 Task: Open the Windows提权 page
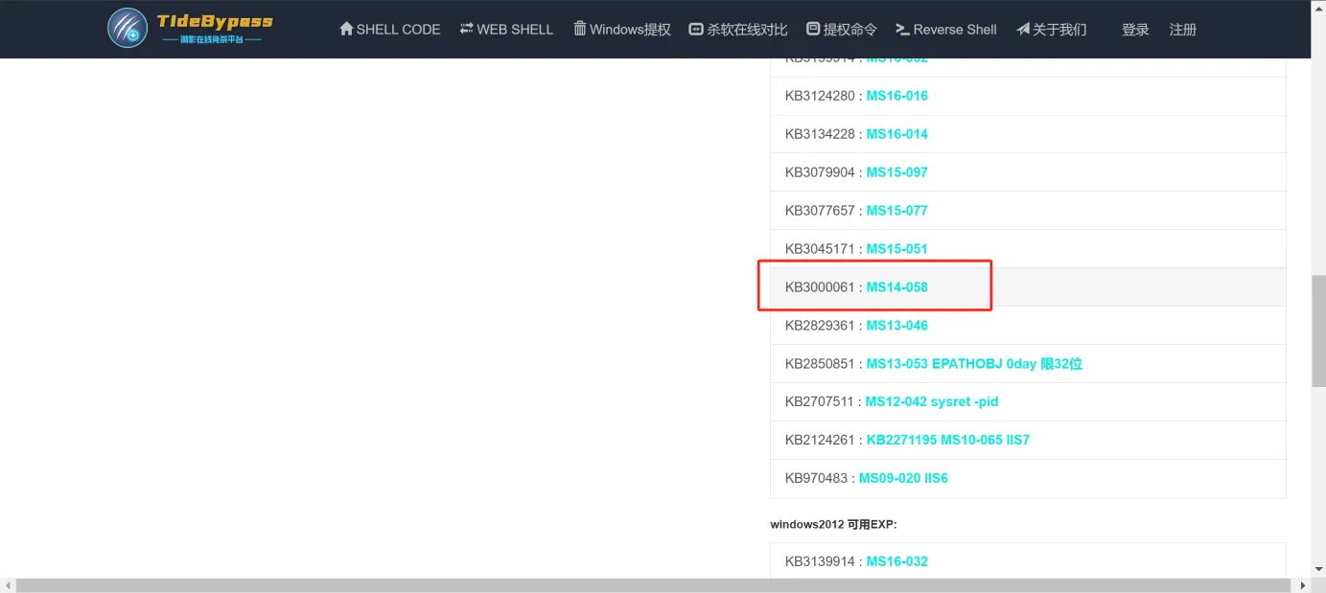(x=622, y=29)
